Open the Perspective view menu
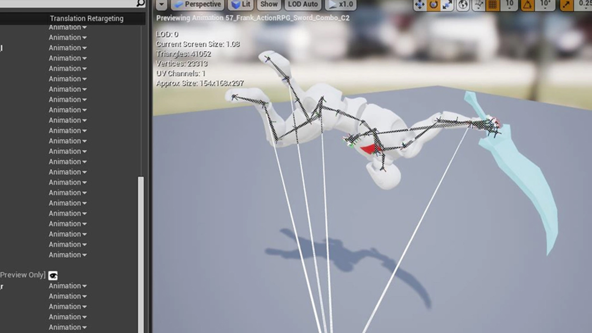Screen dimensions: 592x333 coord(198,5)
